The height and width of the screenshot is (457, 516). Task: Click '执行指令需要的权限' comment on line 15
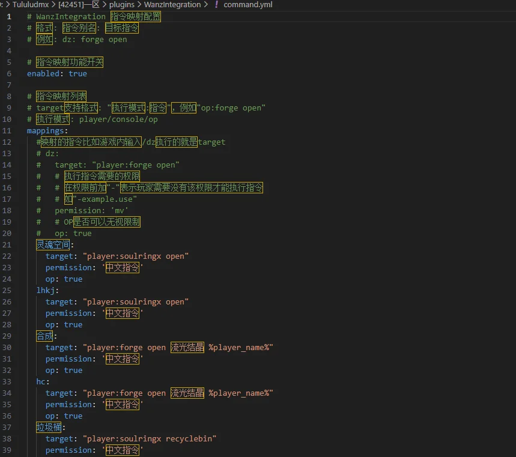[x=102, y=177]
